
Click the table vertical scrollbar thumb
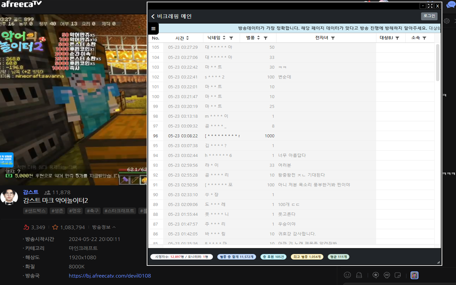tap(437, 63)
